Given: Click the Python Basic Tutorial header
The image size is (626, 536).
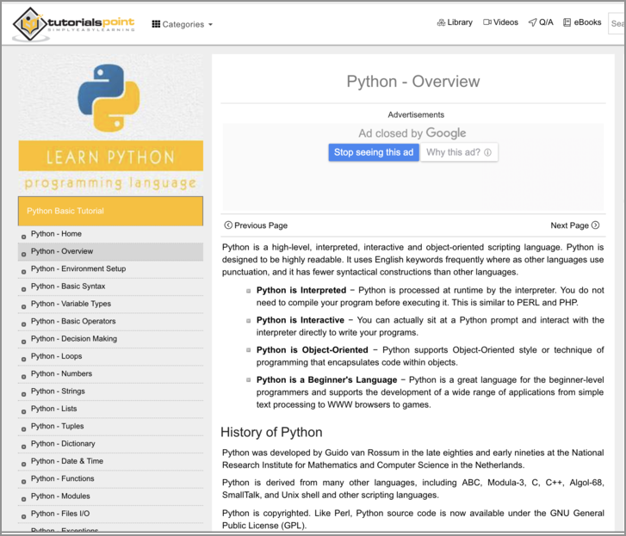Looking at the screenshot, I should tap(110, 211).
